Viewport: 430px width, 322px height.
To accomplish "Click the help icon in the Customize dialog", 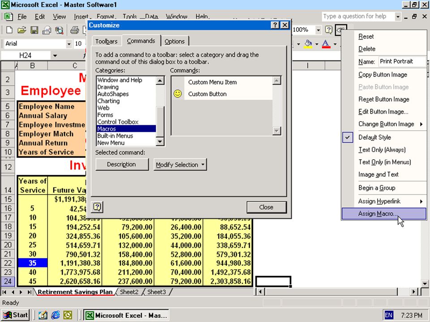I will click(97, 207).
